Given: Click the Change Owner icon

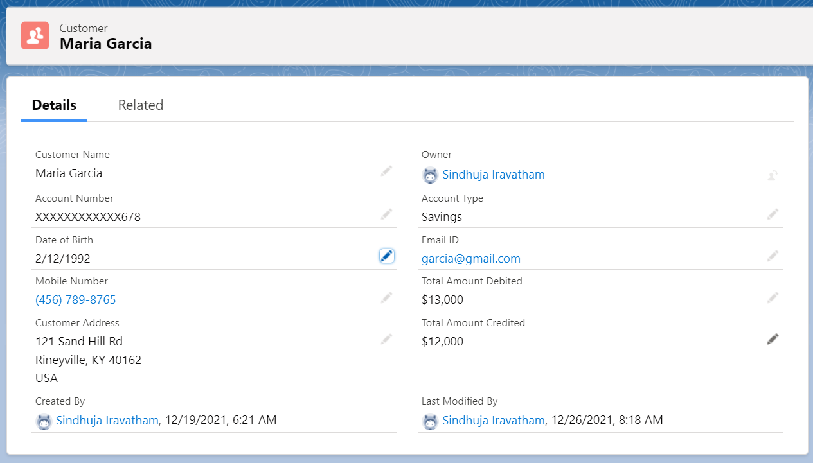Looking at the screenshot, I should coord(773,175).
